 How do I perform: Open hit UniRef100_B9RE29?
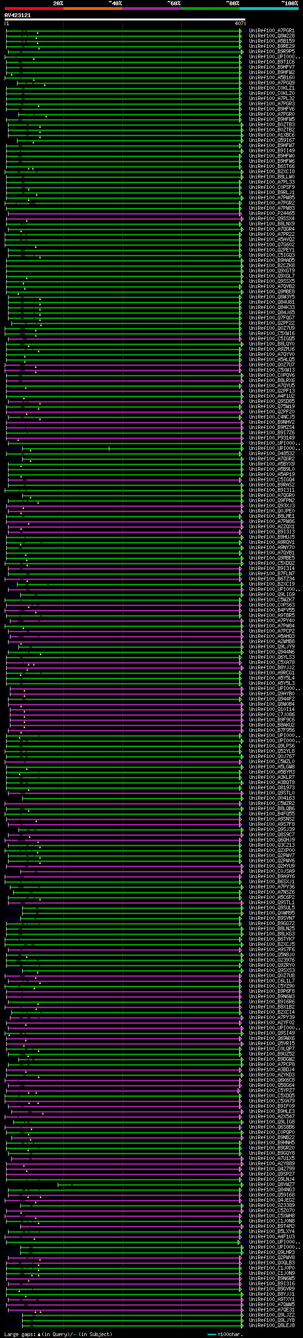(271, 46)
